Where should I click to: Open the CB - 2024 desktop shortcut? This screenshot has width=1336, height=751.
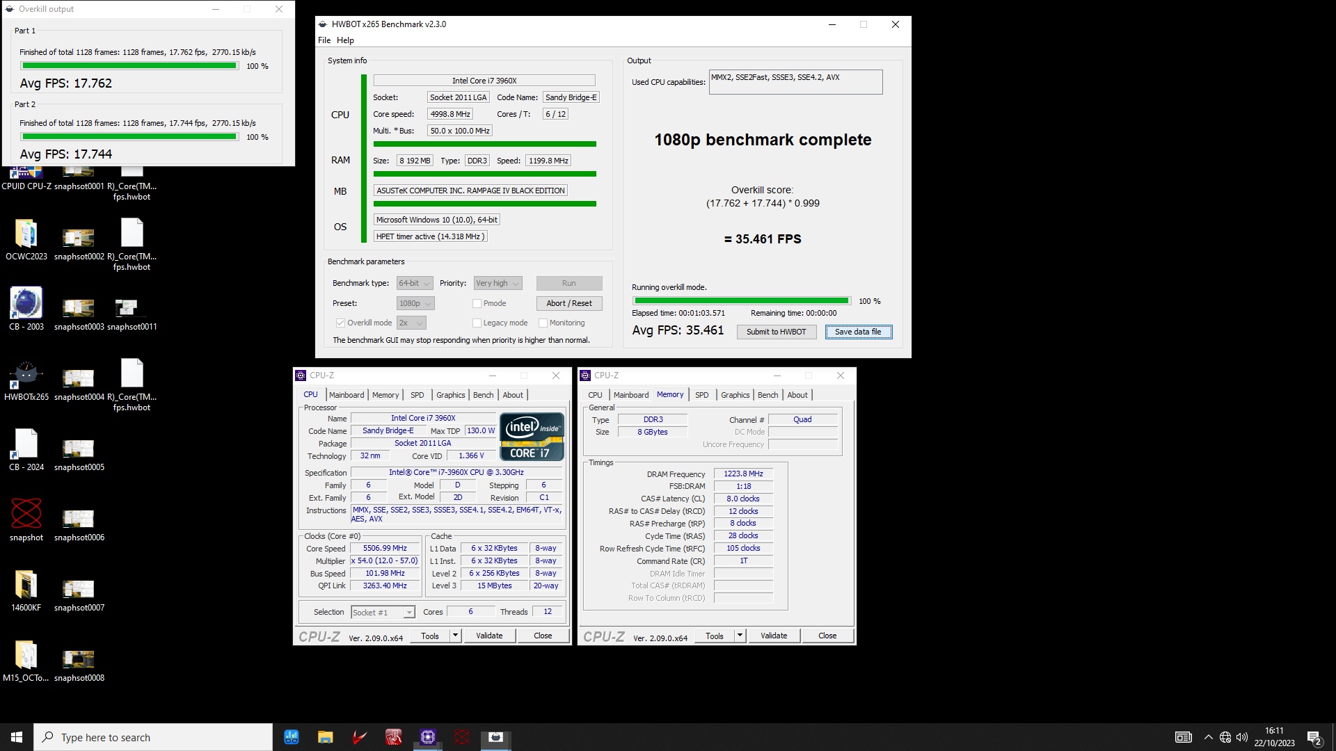pyautogui.click(x=26, y=450)
